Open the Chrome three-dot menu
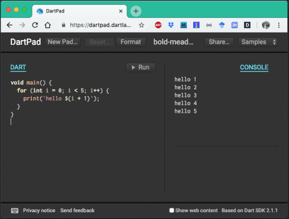The width and height of the screenshot is (289, 219). click(x=279, y=25)
